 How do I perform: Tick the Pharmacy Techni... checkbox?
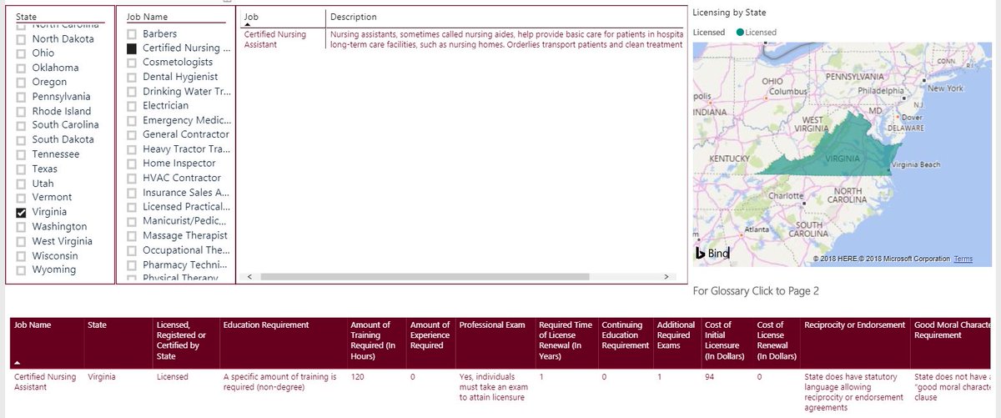(x=132, y=265)
